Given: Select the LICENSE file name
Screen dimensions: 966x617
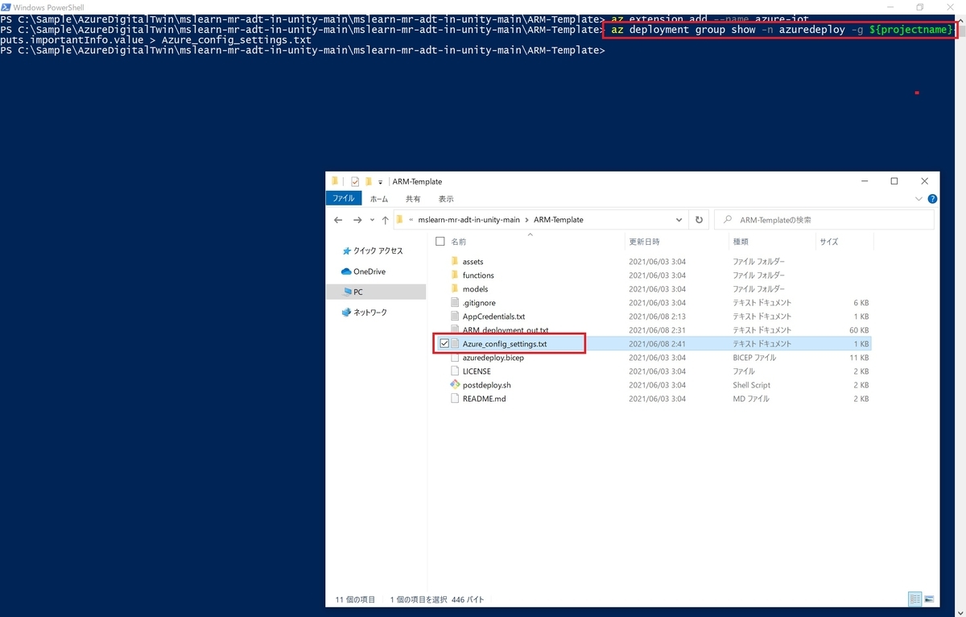Looking at the screenshot, I should pyautogui.click(x=477, y=371).
